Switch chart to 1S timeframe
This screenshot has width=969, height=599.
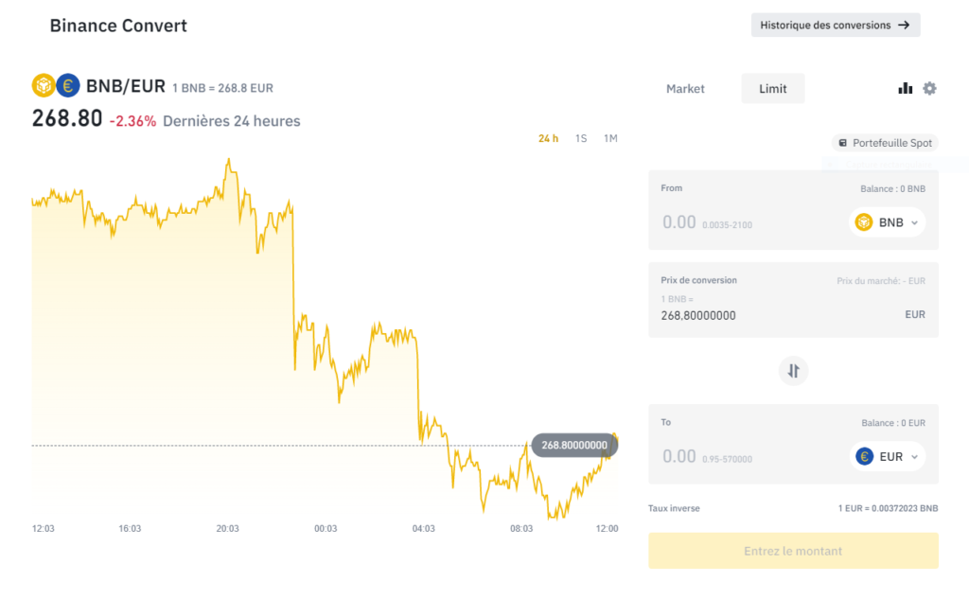click(x=581, y=137)
